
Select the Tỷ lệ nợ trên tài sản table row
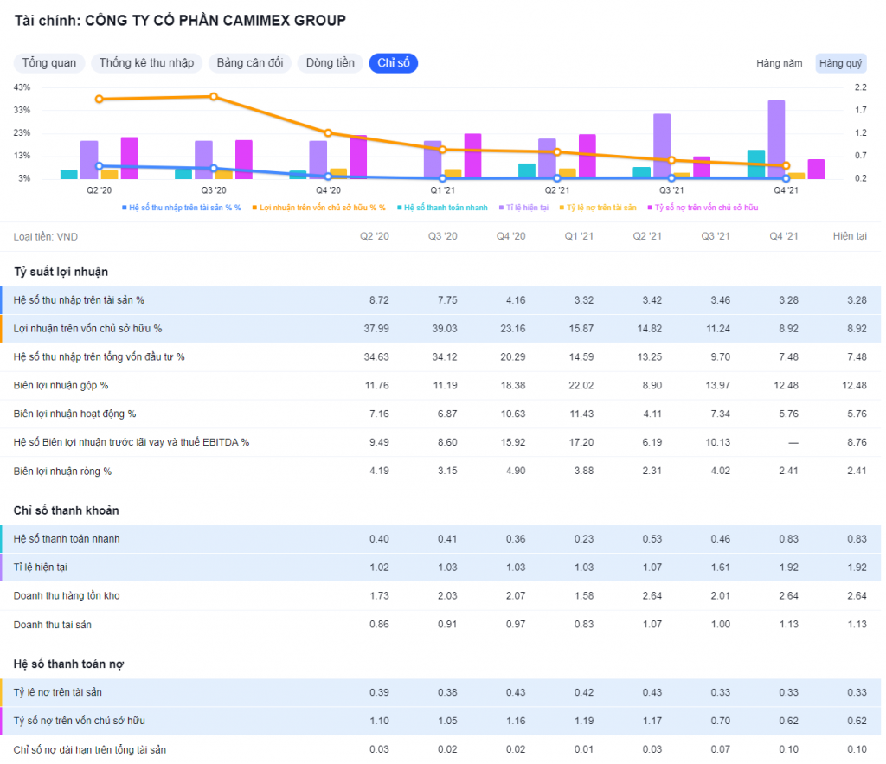coord(440,692)
